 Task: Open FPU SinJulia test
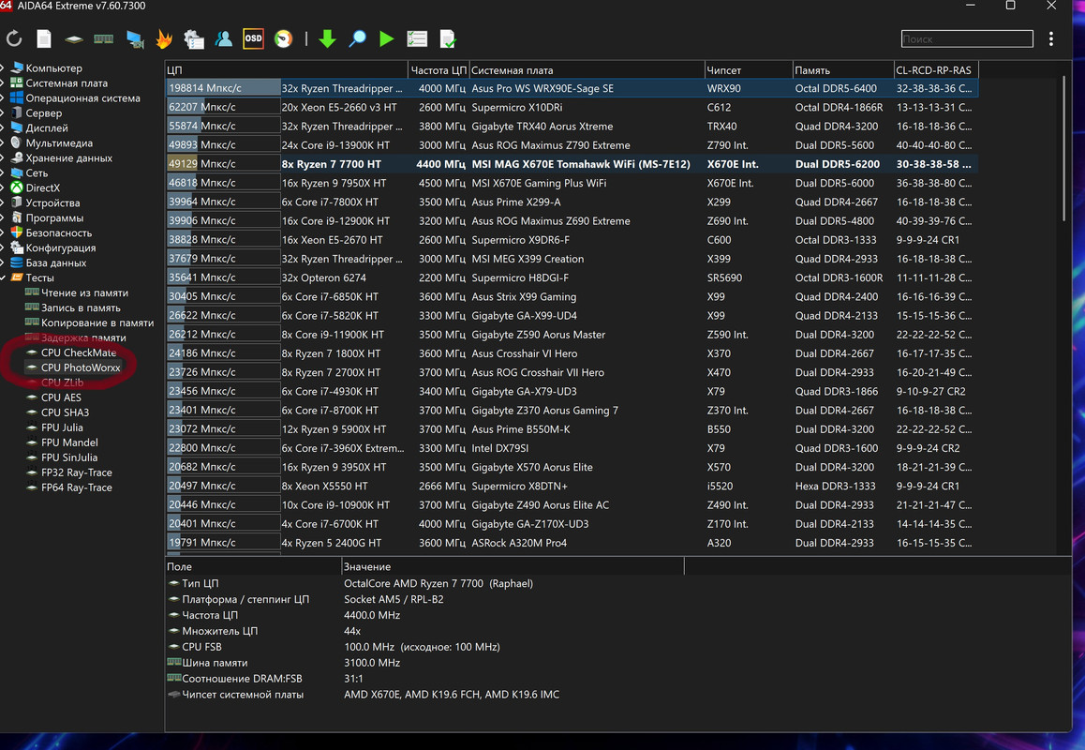pyautogui.click(x=69, y=457)
